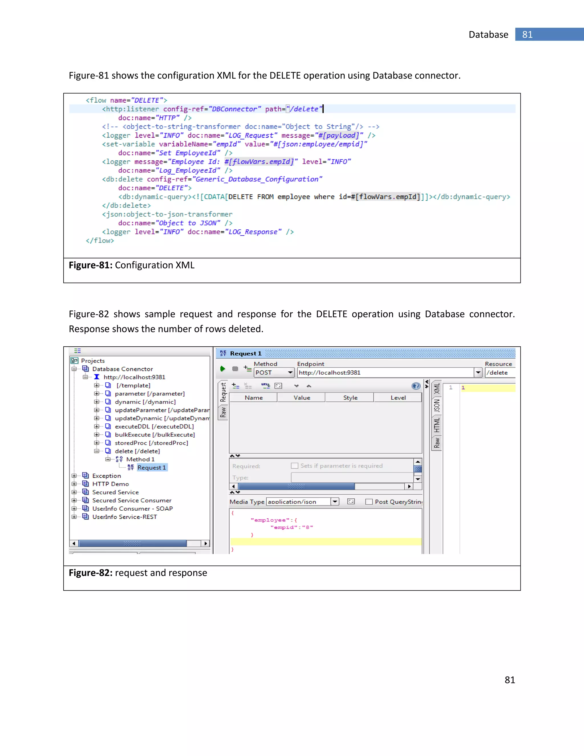Enable the Post QueryString checkbox

[x=369, y=502]
